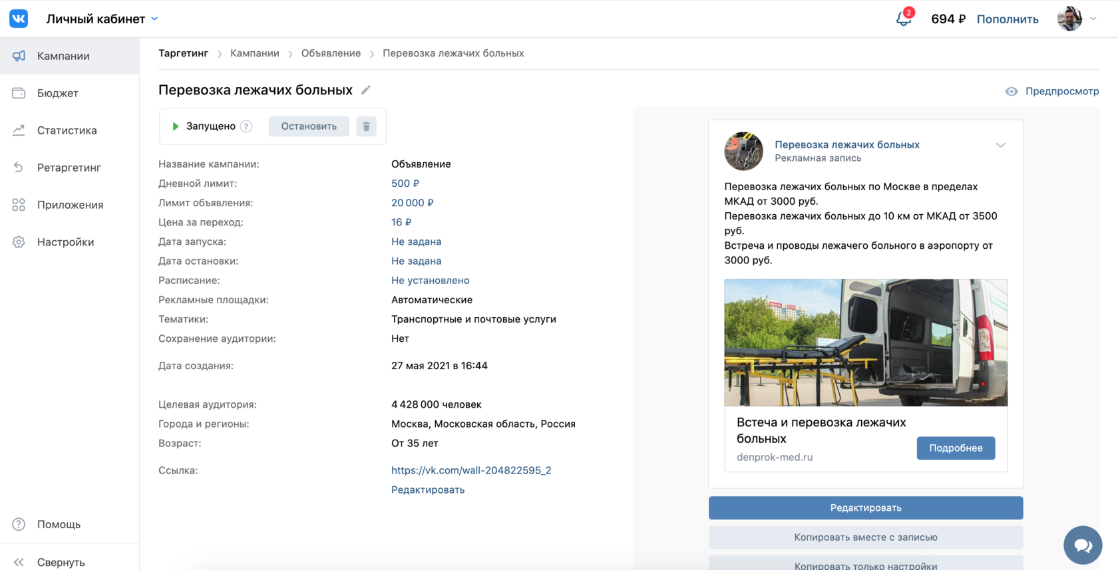Open the profile avatar menu arrow
1118x570 pixels.
click(x=1093, y=19)
